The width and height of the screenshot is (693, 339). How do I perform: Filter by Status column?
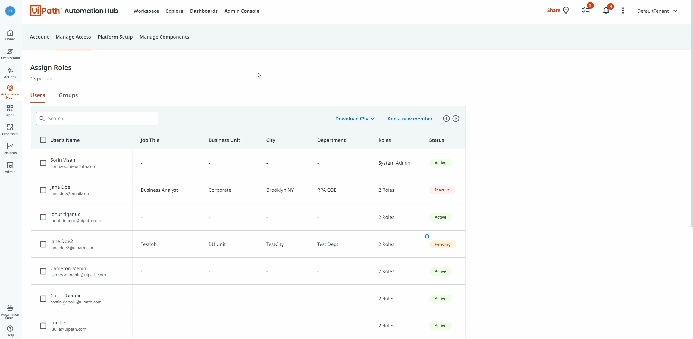click(449, 140)
